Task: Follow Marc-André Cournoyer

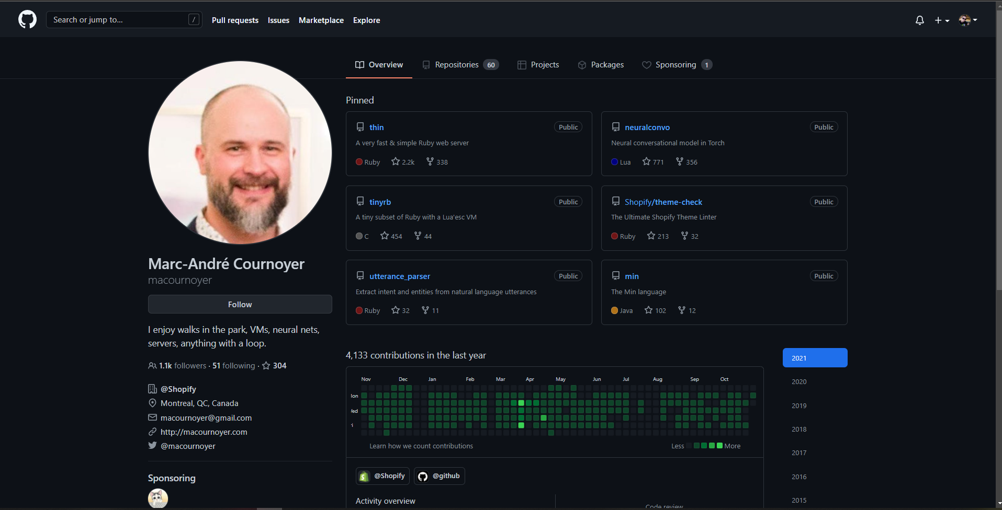Action: point(240,304)
